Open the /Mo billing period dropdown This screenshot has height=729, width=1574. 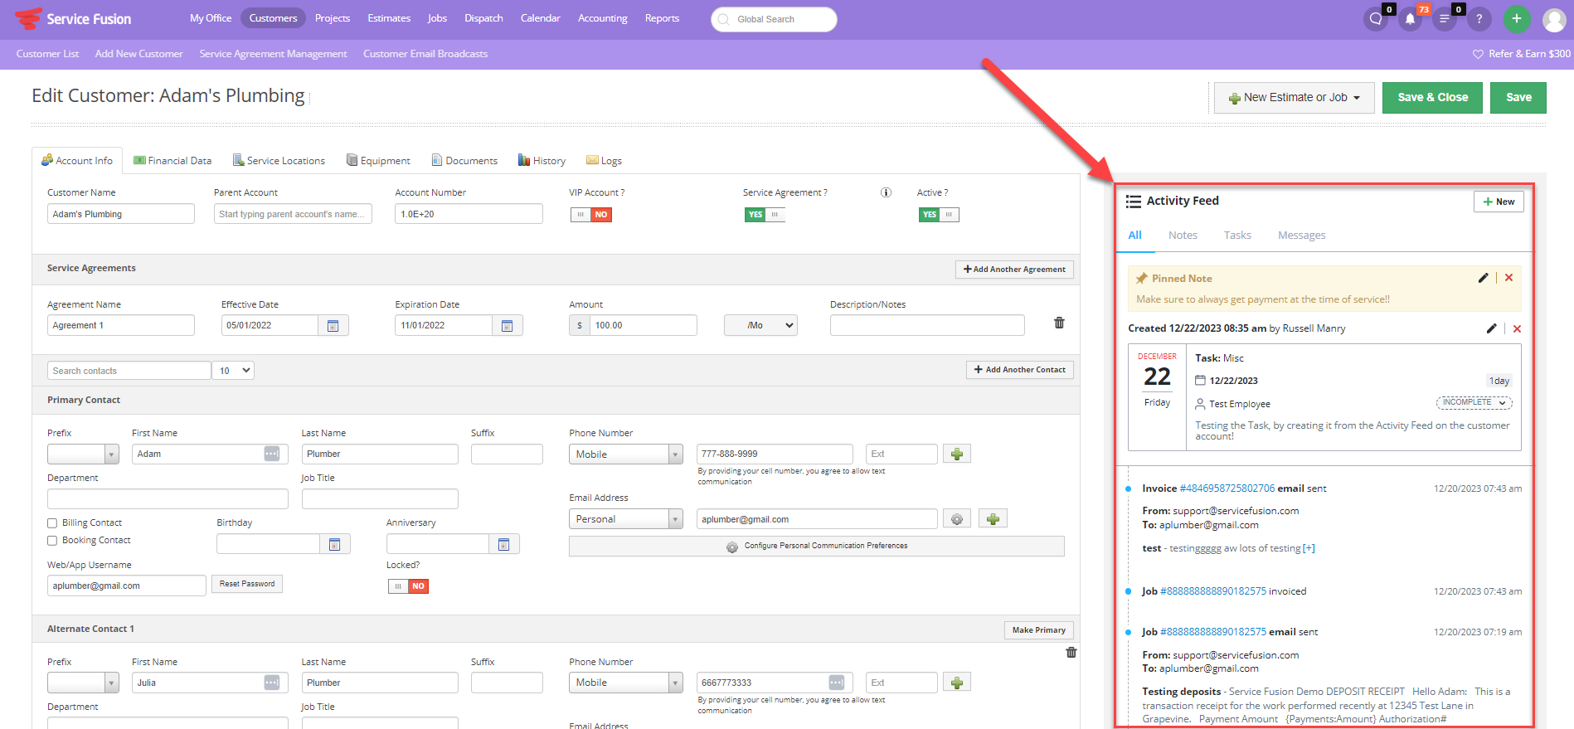click(x=760, y=325)
